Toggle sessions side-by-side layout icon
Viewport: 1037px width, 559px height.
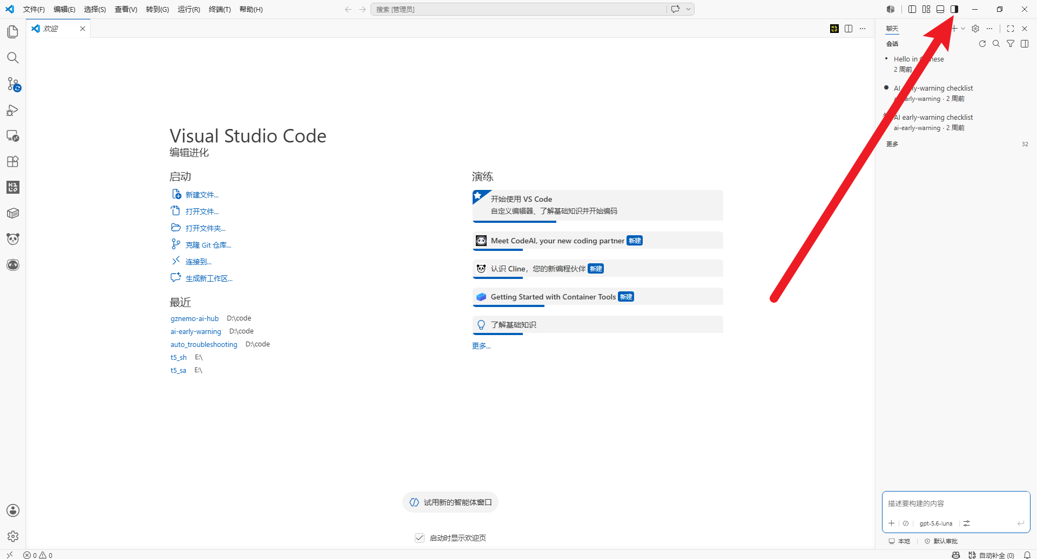1025,44
